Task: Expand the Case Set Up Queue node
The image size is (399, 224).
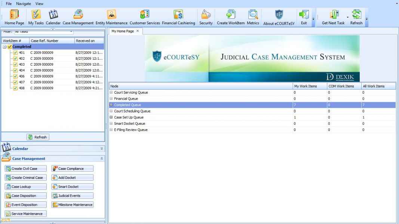Action: click(x=111, y=117)
